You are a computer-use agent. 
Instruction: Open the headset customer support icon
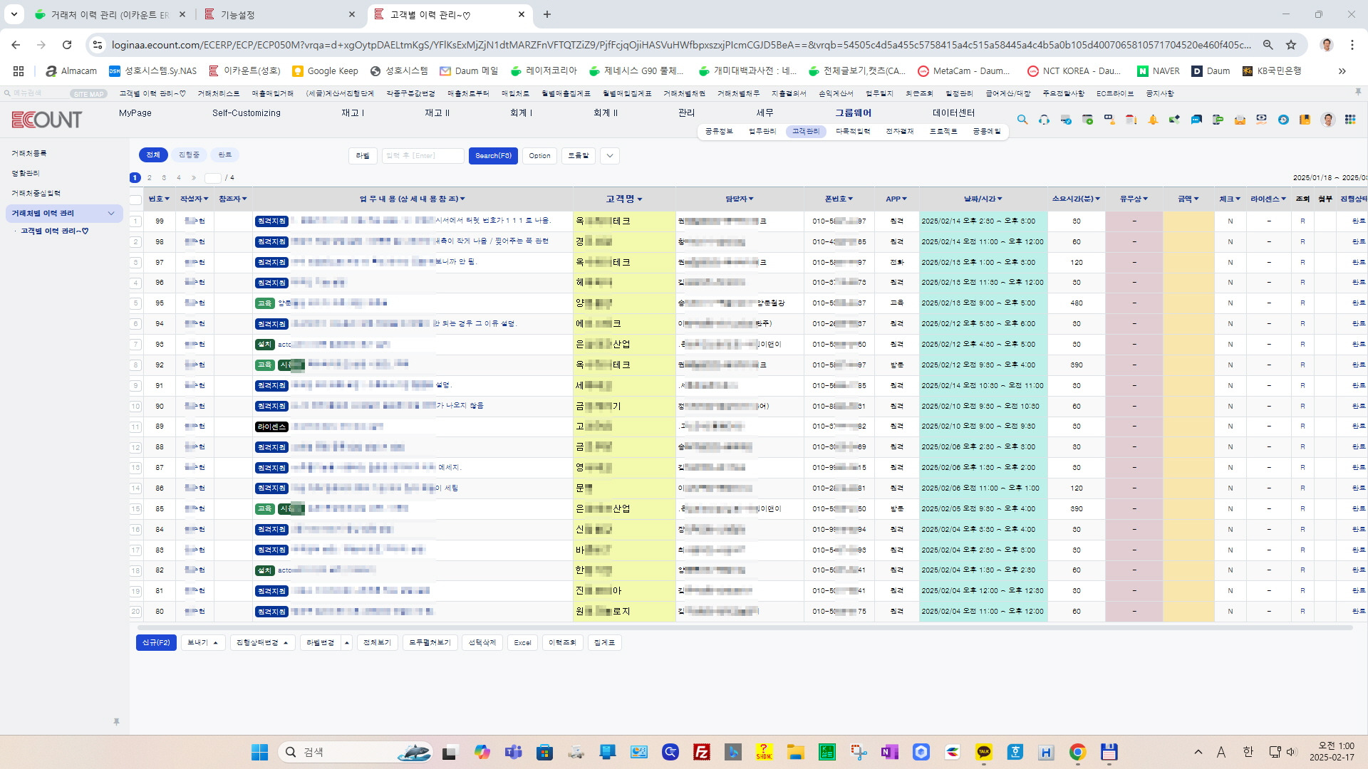[1044, 120]
